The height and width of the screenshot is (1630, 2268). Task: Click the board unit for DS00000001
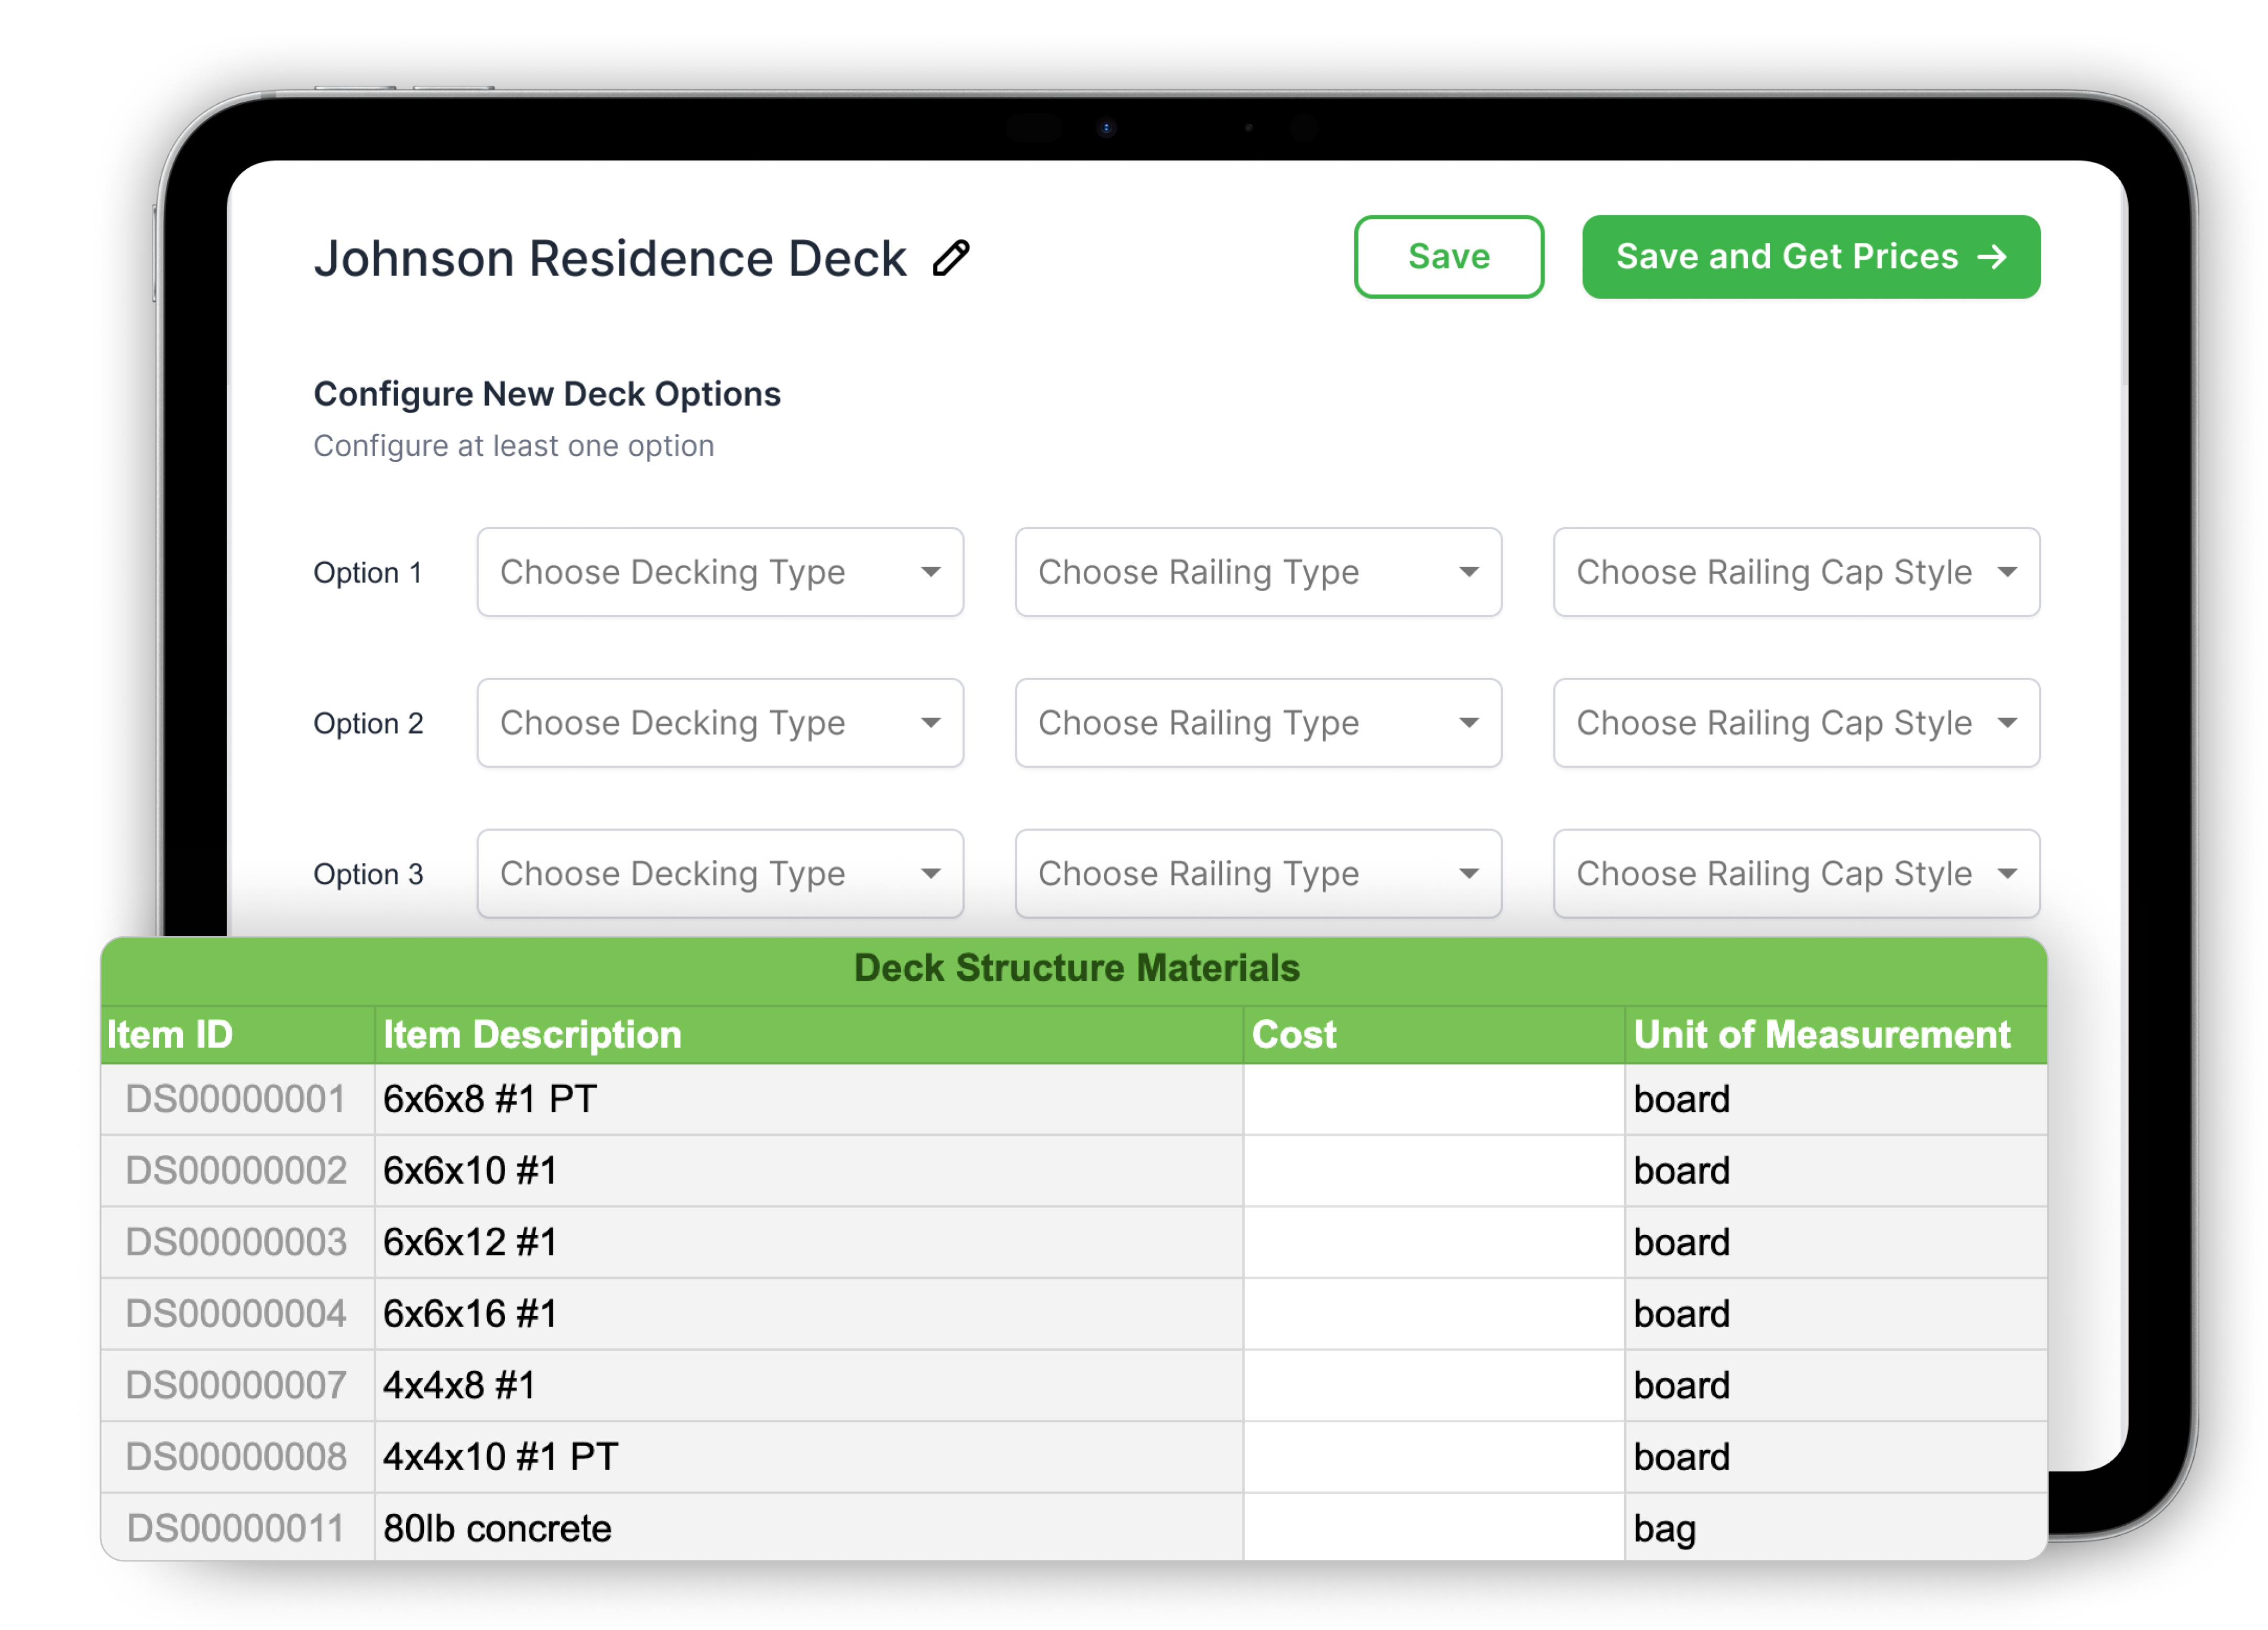[x=1836, y=1099]
